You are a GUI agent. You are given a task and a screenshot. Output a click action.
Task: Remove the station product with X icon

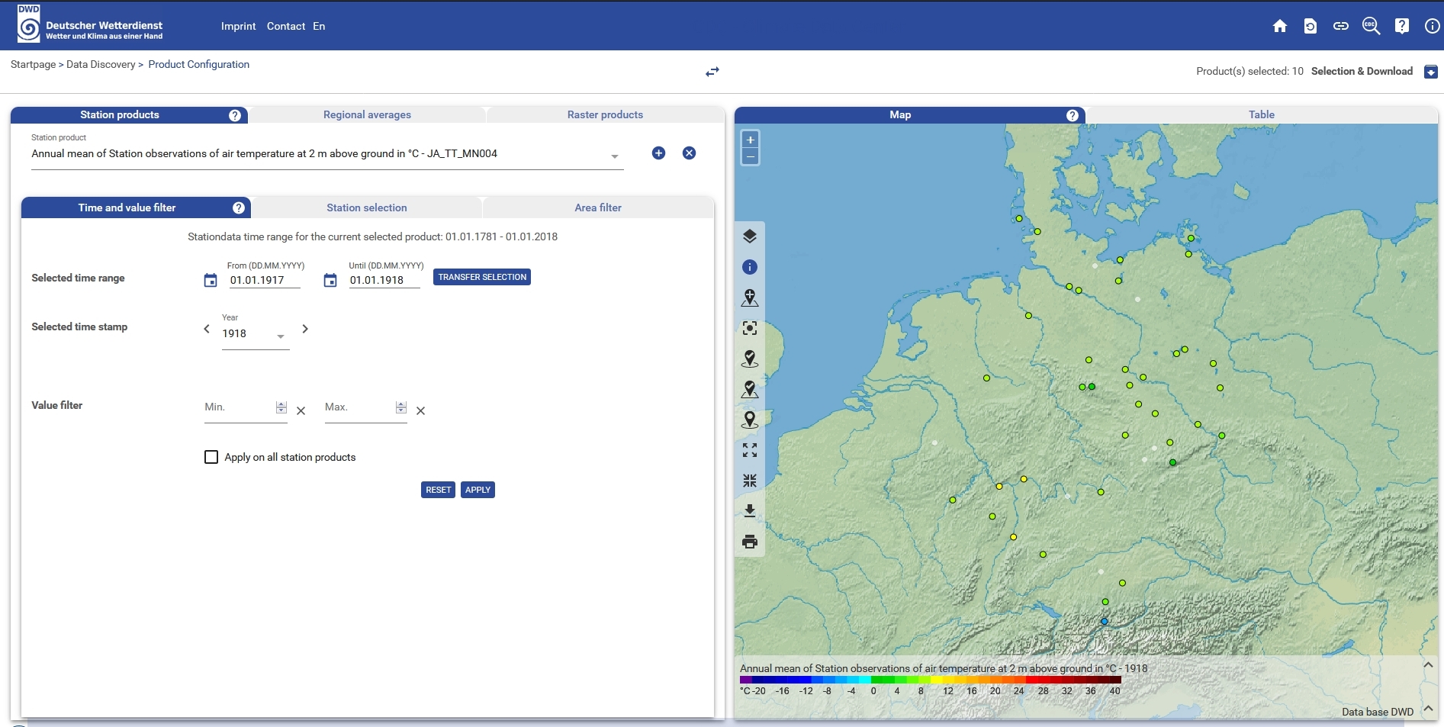[x=689, y=153]
